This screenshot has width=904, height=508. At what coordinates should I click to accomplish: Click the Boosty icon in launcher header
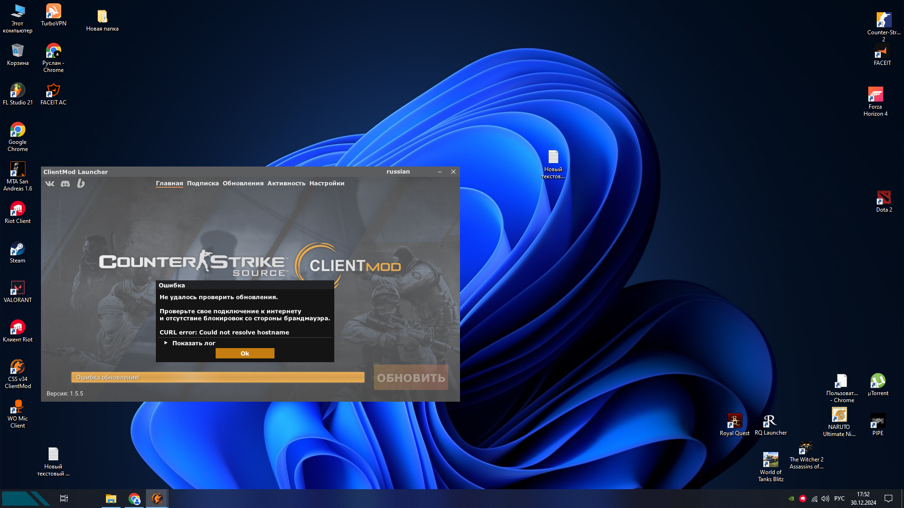pyautogui.click(x=81, y=183)
